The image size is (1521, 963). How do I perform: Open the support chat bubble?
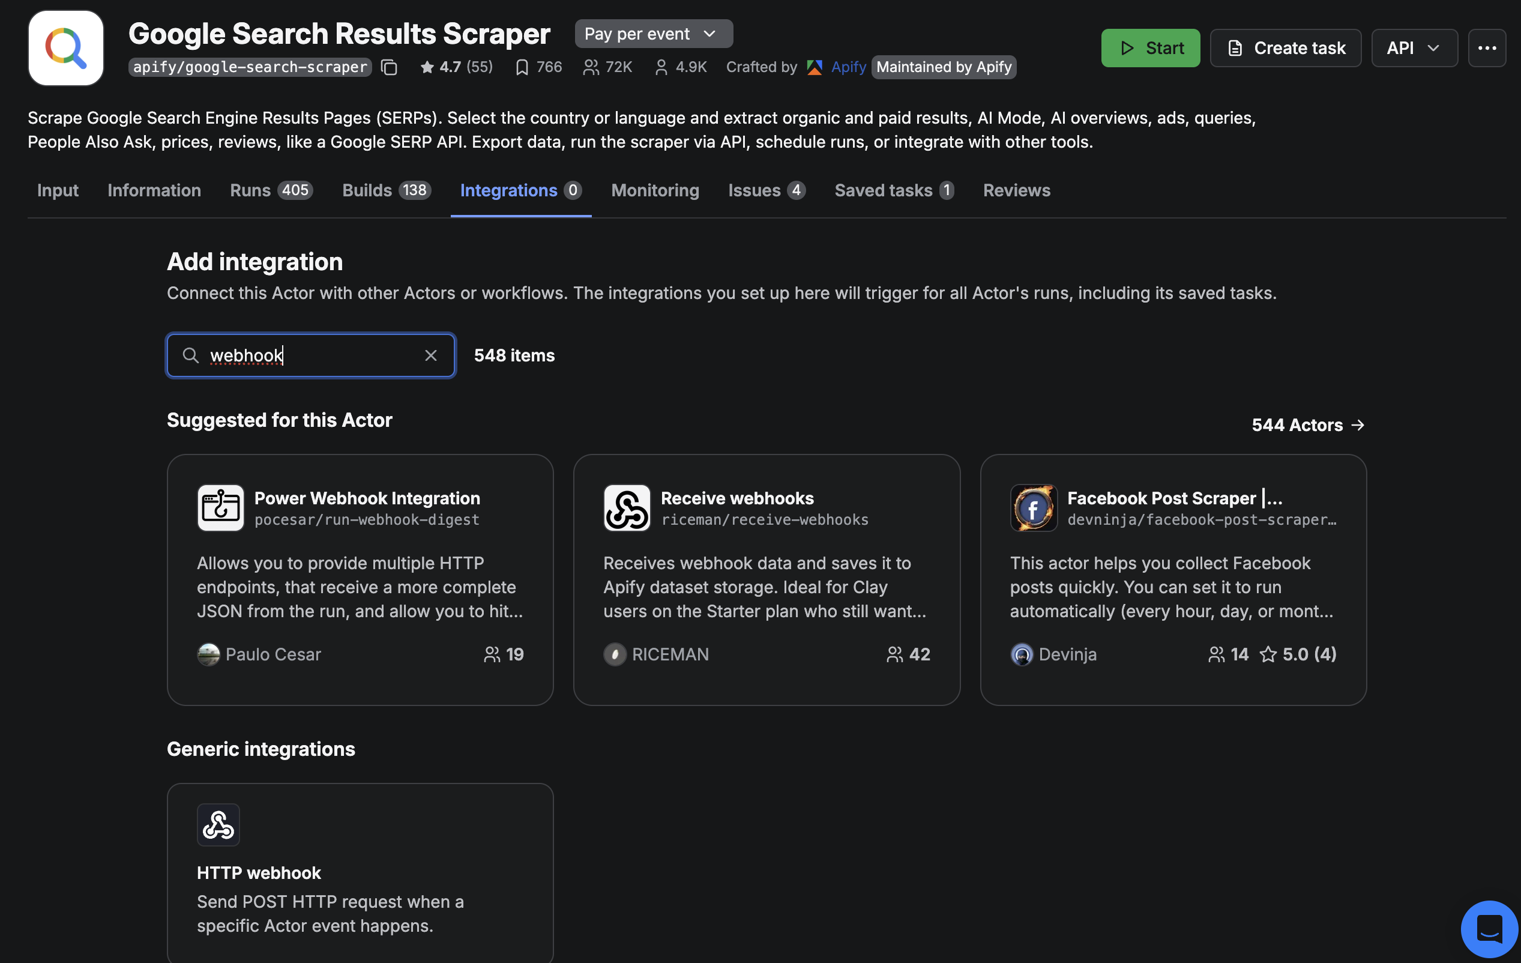pyautogui.click(x=1489, y=928)
